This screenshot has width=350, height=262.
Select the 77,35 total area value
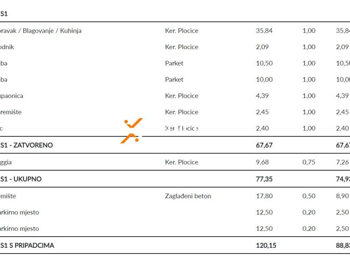(x=264, y=179)
